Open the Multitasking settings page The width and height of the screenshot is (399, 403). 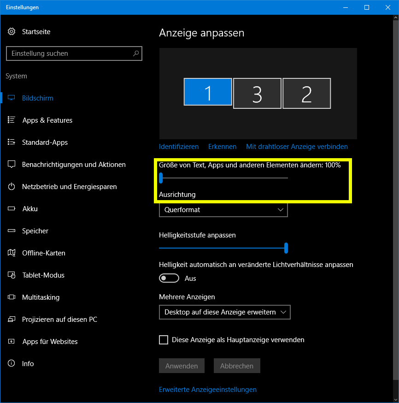click(41, 297)
